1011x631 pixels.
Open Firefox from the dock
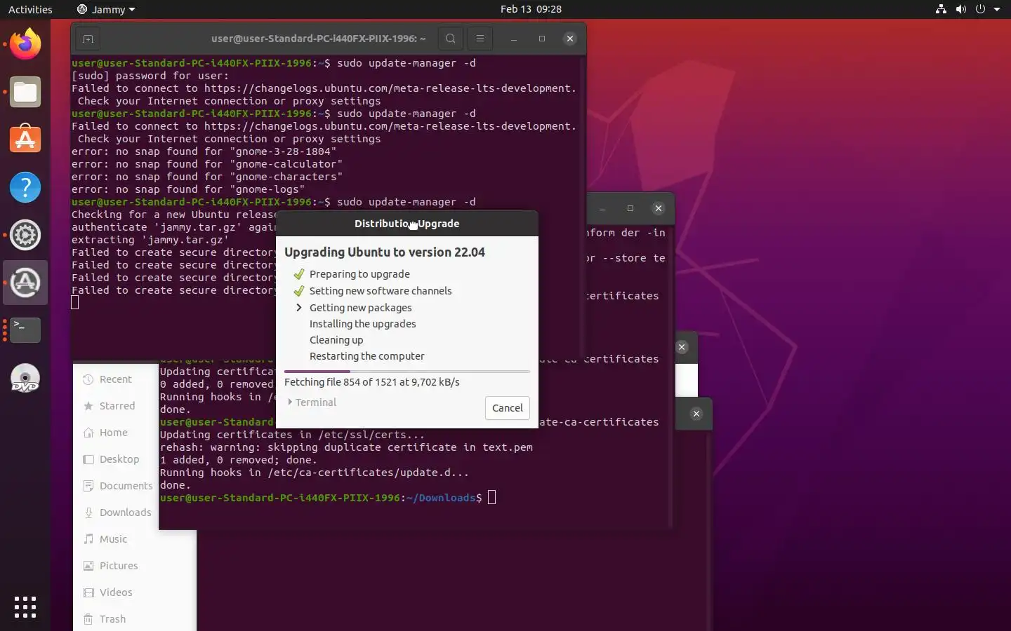25,44
